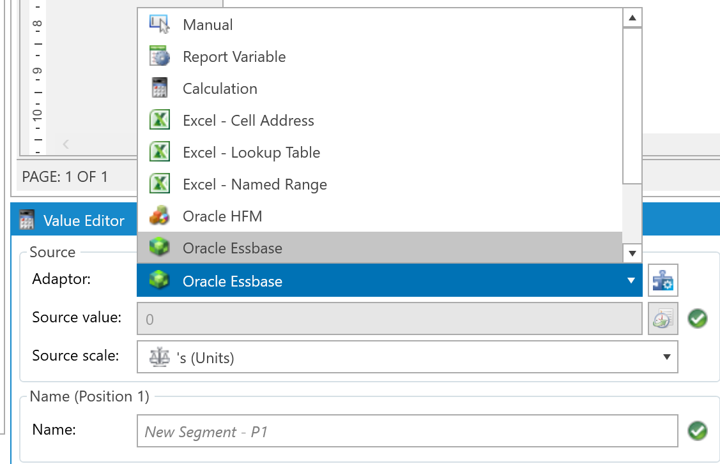Select highlighted Oracle Essbase list item

tap(379, 248)
